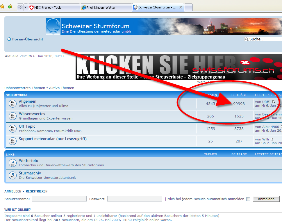Click the Links category header
This screenshot has width=282, height=223.
10,154
